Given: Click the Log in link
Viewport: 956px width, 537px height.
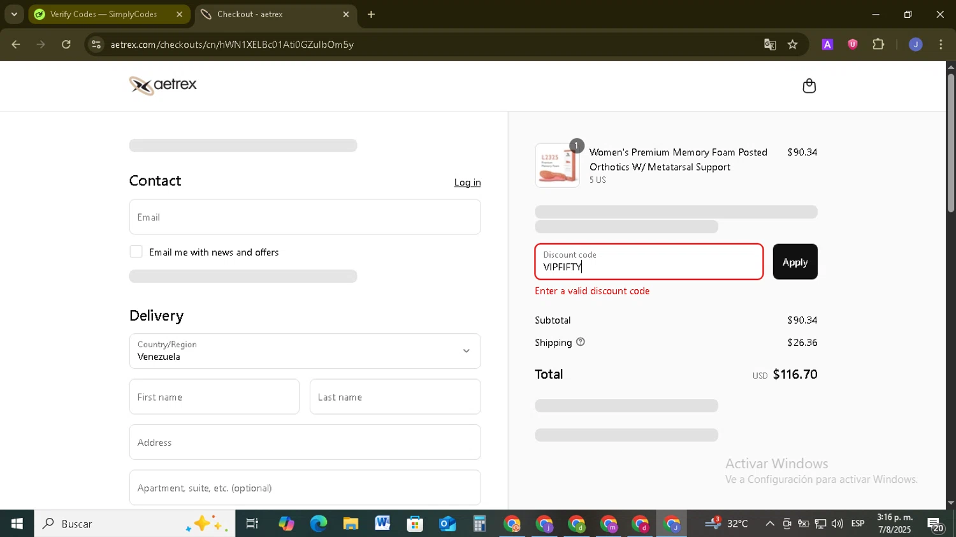Looking at the screenshot, I should coord(467,183).
